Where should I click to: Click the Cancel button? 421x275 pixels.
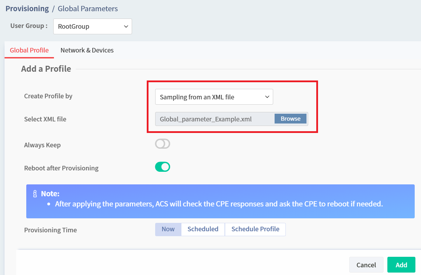pyautogui.click(x=366, y=265)
